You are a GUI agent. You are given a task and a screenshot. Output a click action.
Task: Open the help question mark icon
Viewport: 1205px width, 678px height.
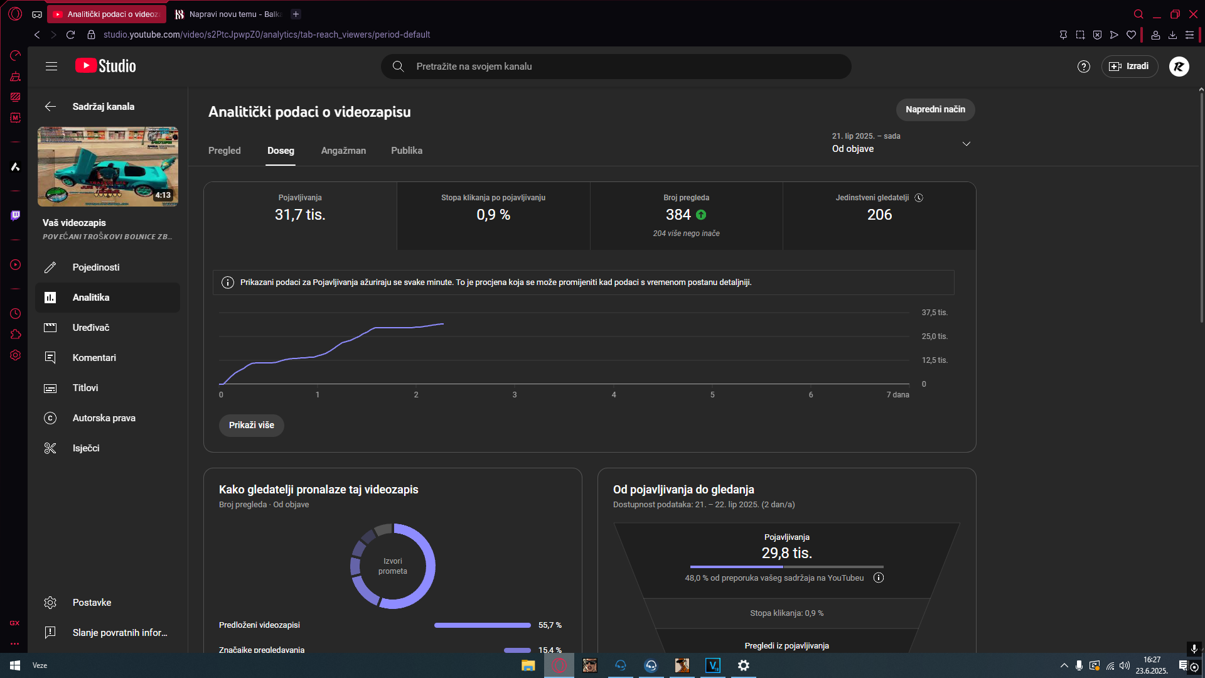coord(1083,67)
